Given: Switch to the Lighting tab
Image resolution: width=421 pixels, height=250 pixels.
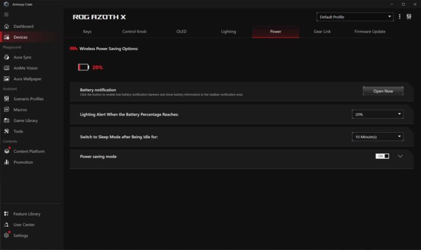Looking at the screenshot, I should click(229, 32).
